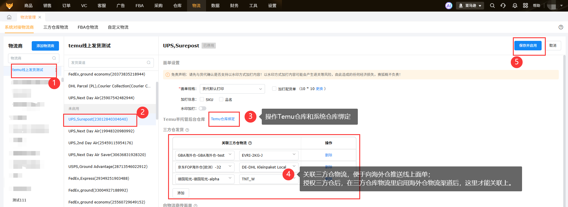Open the EVRI-2KG-J channel dropdown
This screenshot has width=568, height=207.
(269, 155)
